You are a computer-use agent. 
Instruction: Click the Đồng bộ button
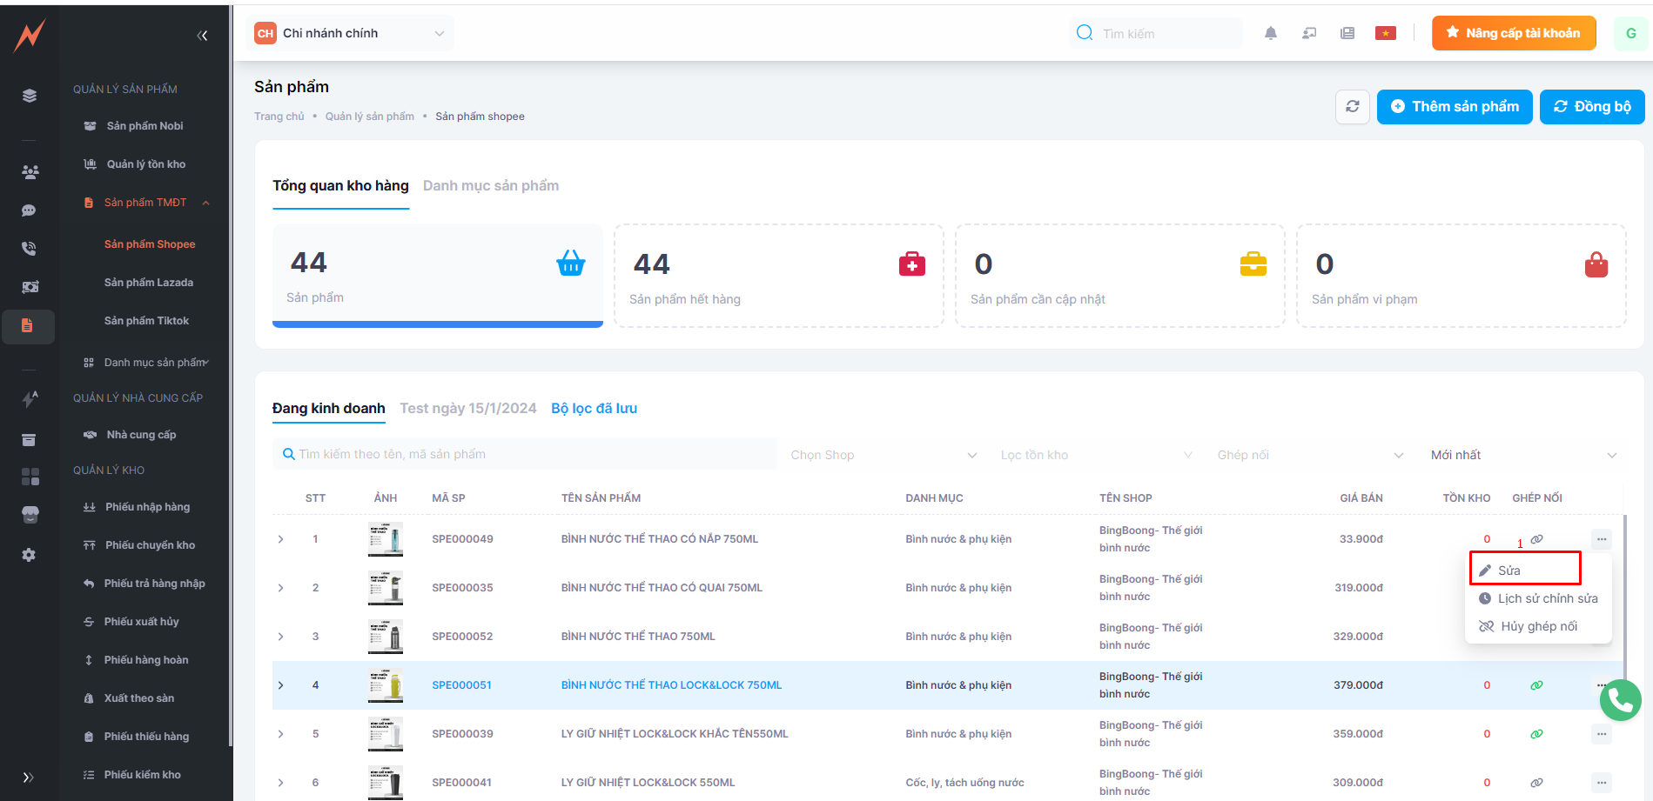tap(1591, 107)
